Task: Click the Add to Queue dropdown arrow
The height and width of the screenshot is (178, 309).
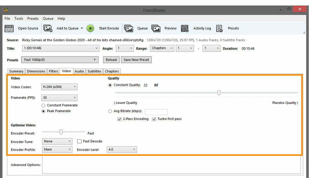Action: tap(82, 28)
